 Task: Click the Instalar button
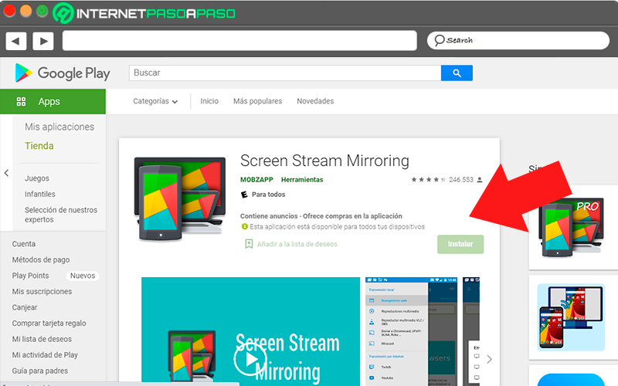(x=460, y=244)
